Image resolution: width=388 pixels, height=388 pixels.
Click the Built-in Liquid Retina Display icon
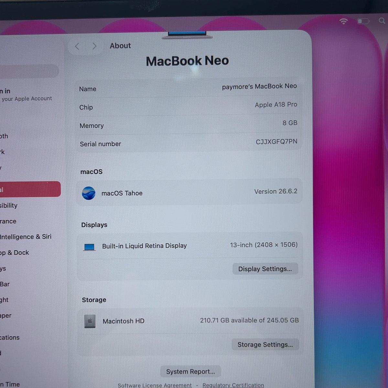coord(89,247)
